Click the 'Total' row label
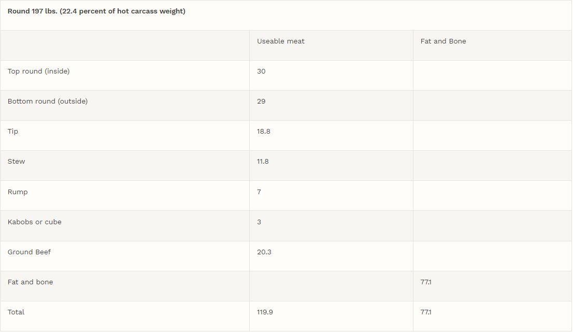This screenshot has height=332, width=573. coord(16,312)
